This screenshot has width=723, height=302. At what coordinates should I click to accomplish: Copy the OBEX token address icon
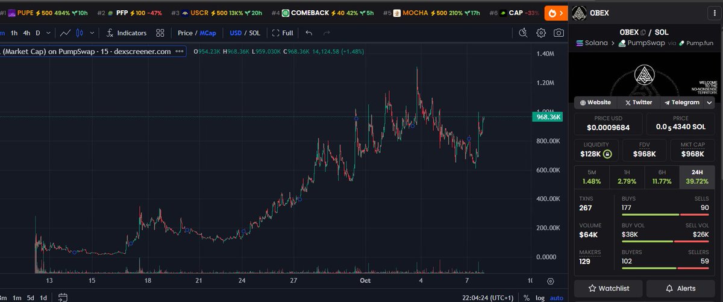point(643,33)
